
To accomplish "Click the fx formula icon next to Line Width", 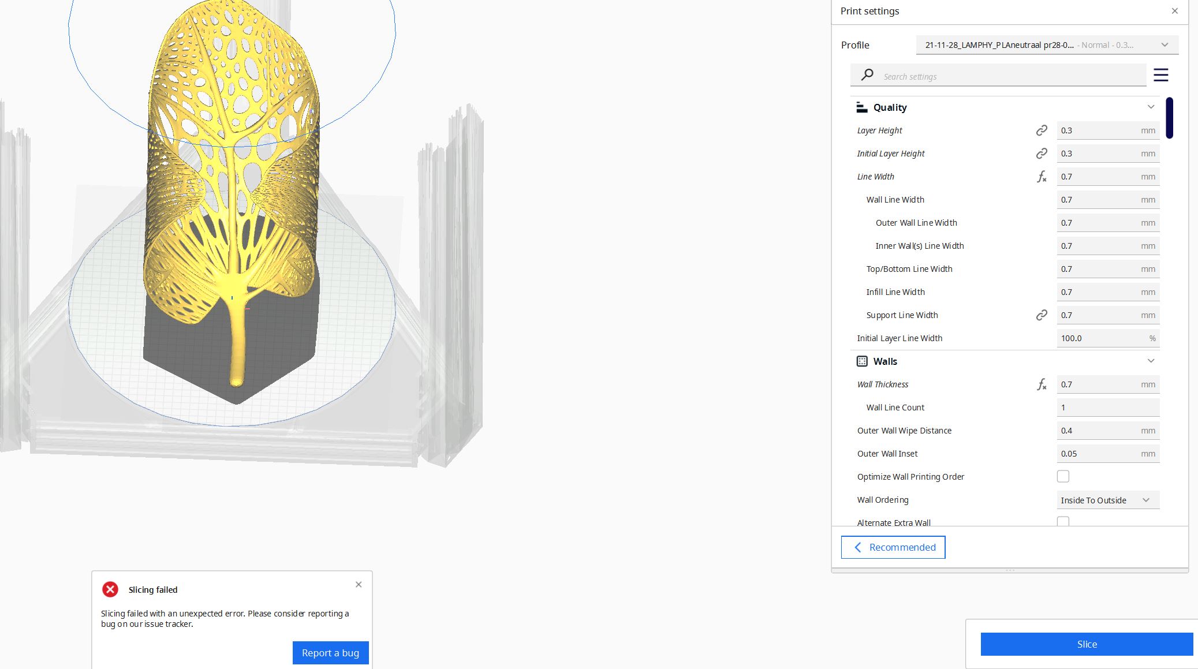I will [1042, 177].
